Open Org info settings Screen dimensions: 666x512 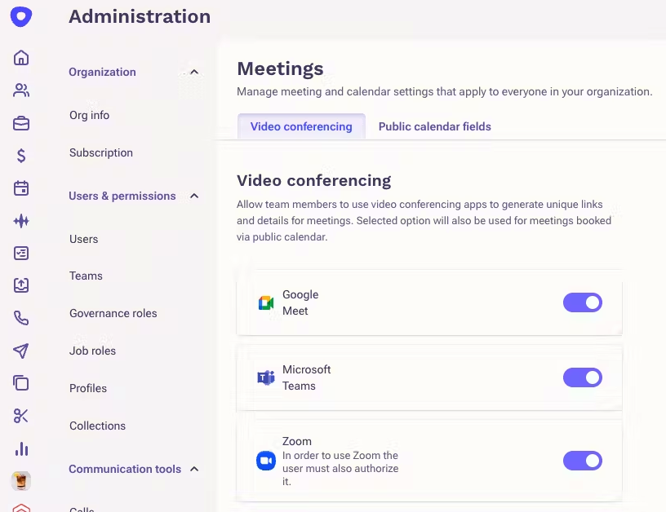point(89,116)
